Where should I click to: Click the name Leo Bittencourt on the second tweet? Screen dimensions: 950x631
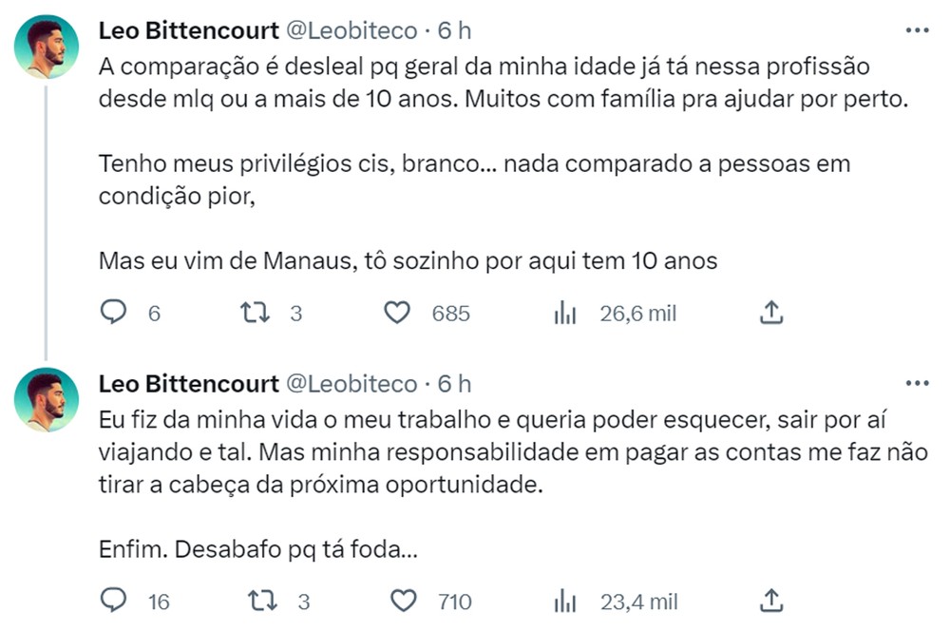tap(188, 385)
